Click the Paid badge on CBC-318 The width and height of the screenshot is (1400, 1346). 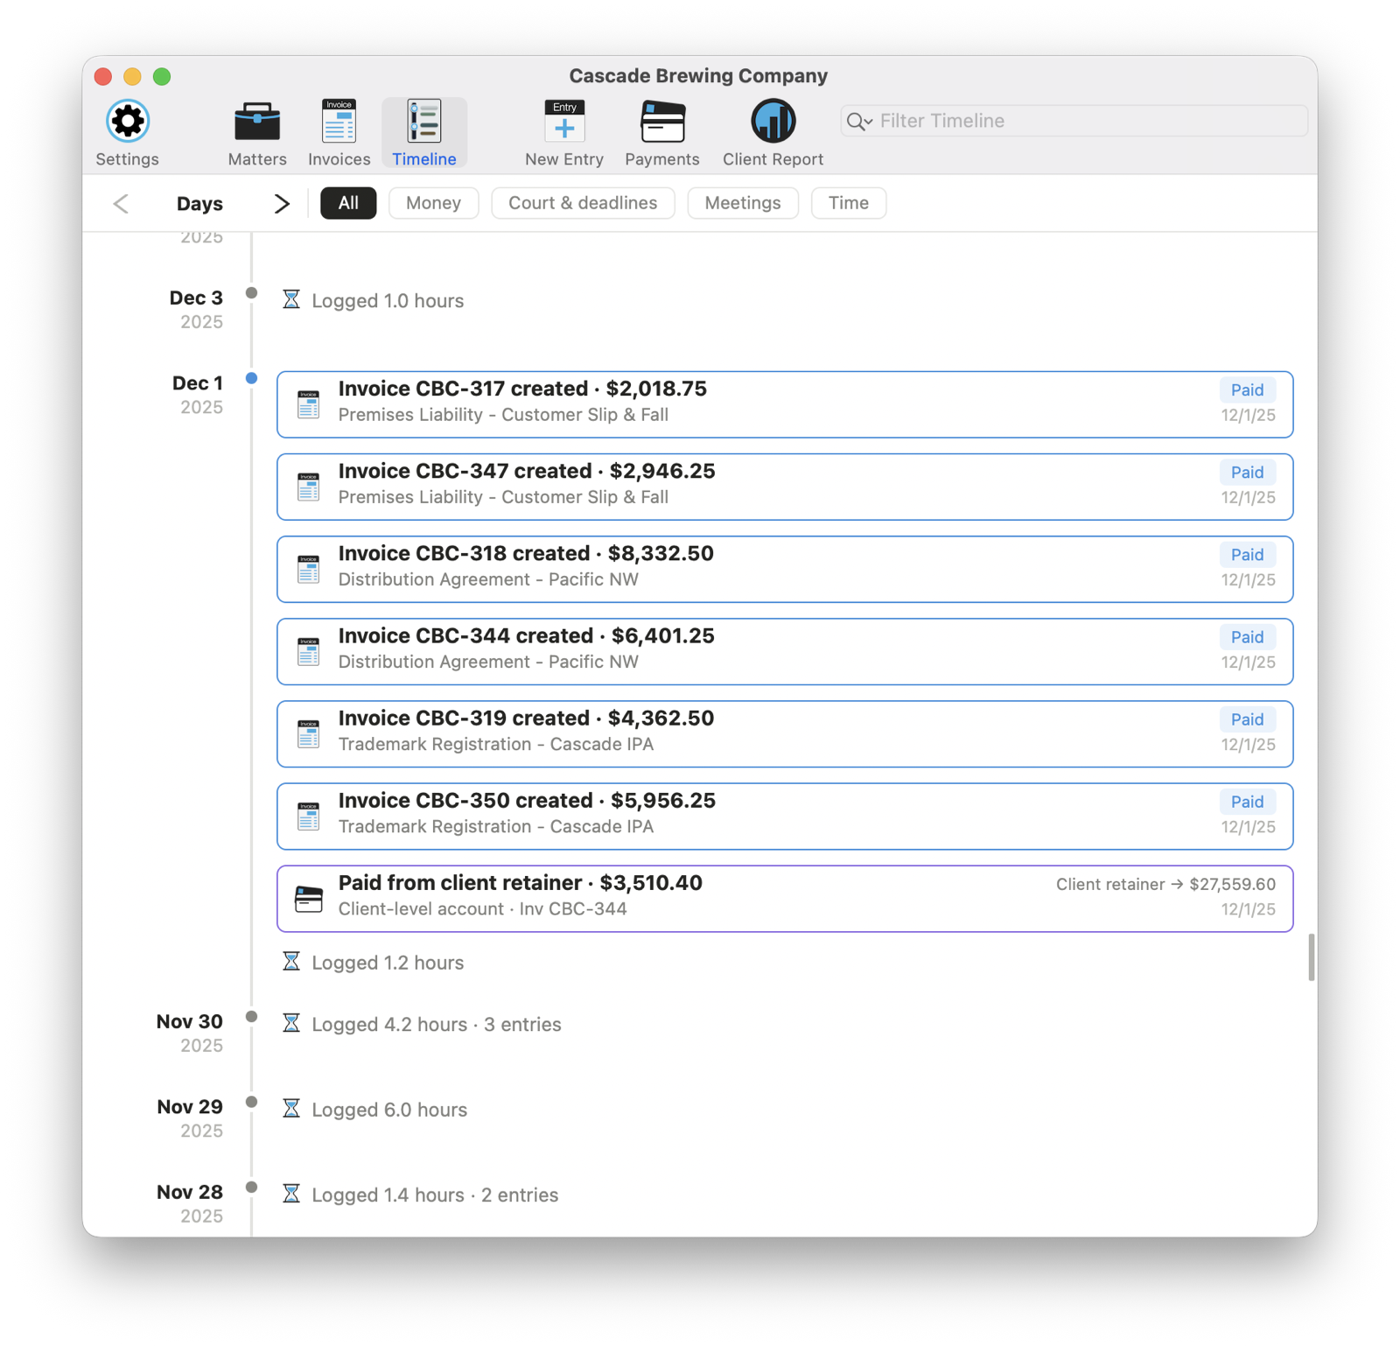click(x=1247, y=555)
